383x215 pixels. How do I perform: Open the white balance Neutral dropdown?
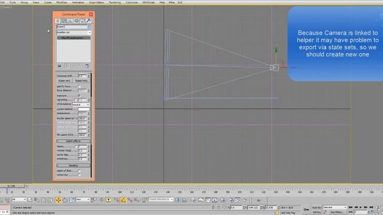(81, 105)
